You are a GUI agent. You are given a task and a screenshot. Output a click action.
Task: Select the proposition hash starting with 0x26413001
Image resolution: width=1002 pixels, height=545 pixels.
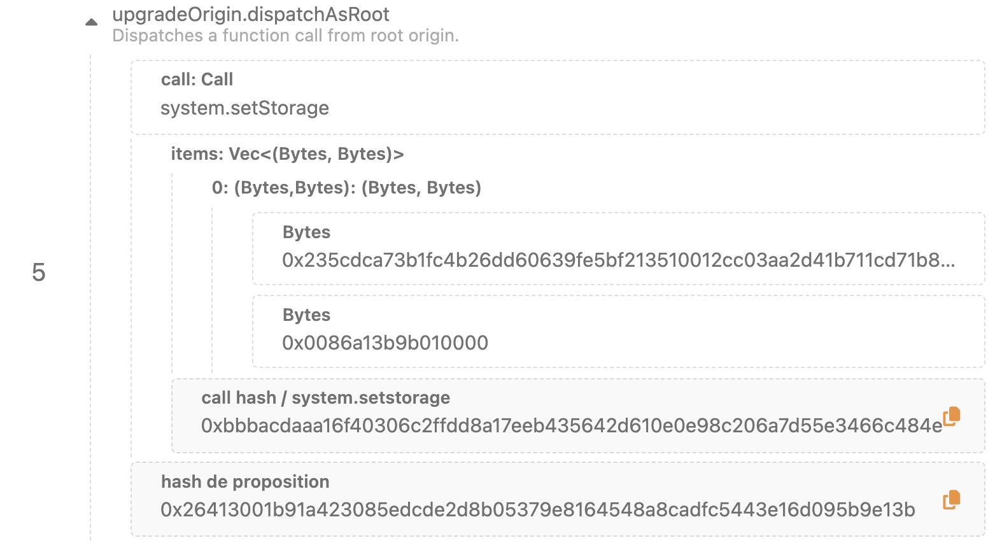(537, 510)
